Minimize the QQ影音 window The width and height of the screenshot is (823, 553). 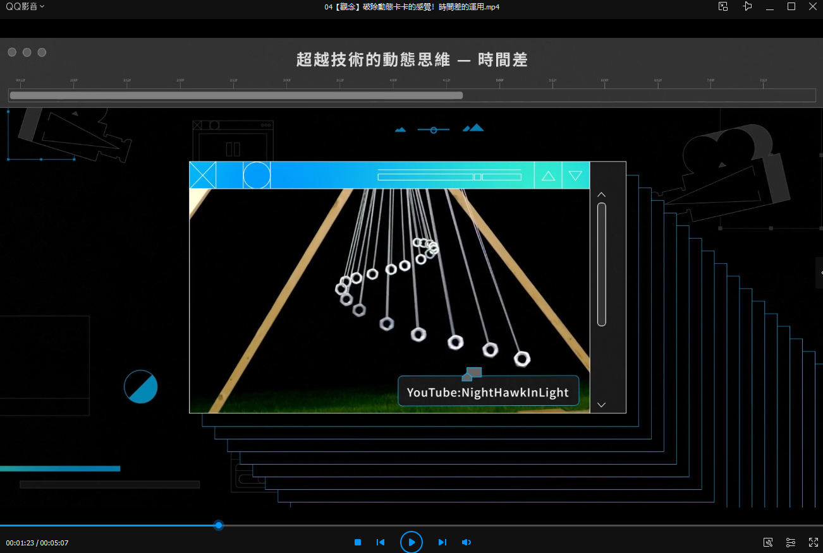(769, 7)
